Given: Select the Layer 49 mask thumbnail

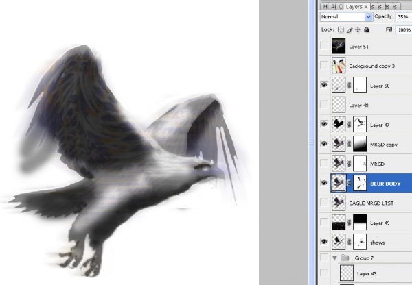Looking at the screenshot, I should pyautogui.click(x=360, y=223).
